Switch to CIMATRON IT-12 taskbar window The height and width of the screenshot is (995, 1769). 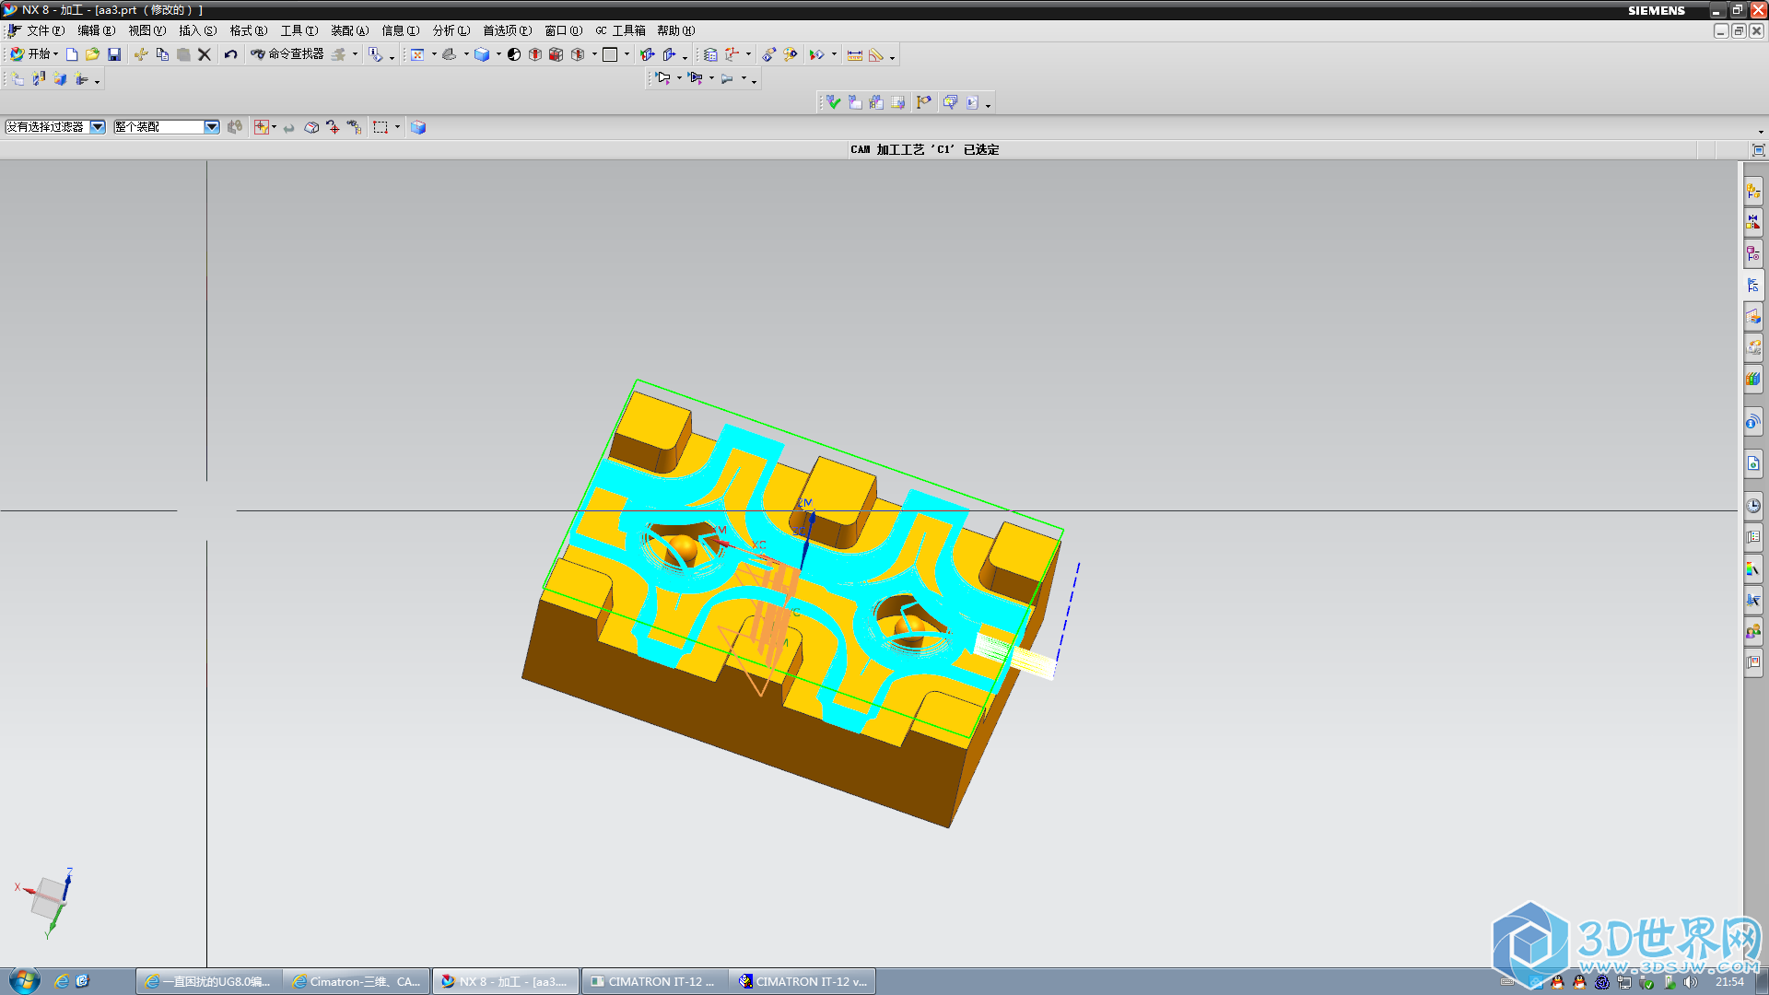click(x=653, y=981)
